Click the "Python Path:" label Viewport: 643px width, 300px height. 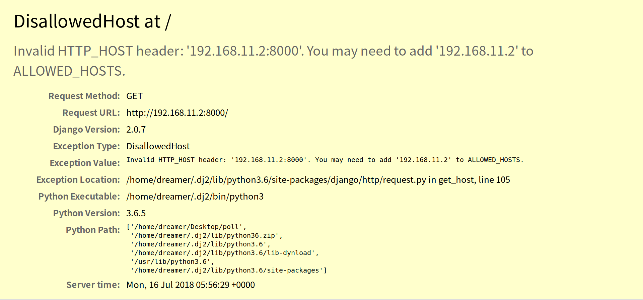click(93, 230)
